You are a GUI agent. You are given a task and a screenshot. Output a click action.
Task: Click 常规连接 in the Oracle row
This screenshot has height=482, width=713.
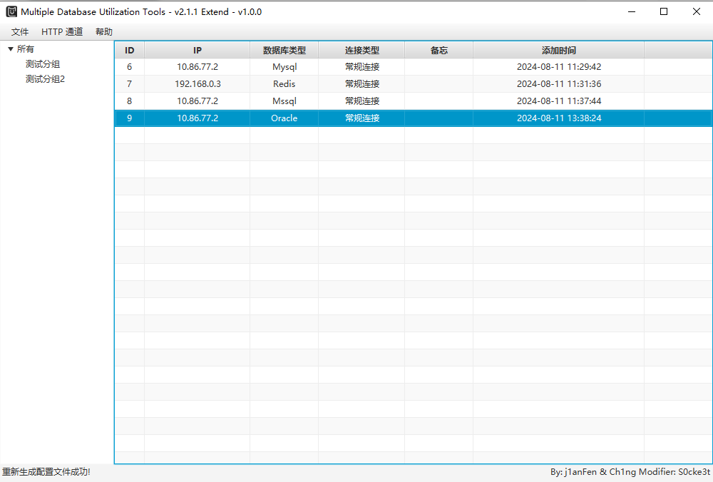(361, 118)
